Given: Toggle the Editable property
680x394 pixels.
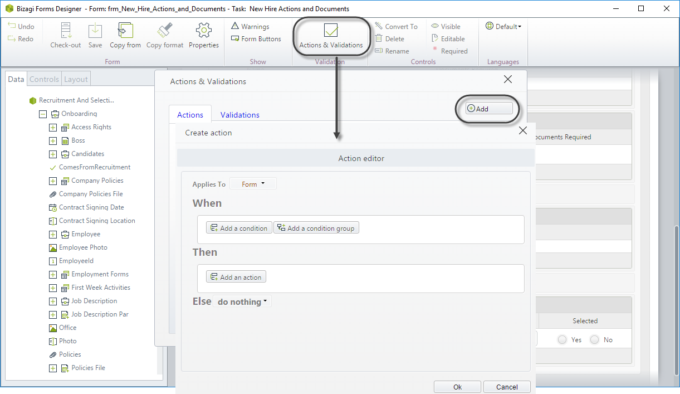Looking at the screenshot, I should 448,38.
